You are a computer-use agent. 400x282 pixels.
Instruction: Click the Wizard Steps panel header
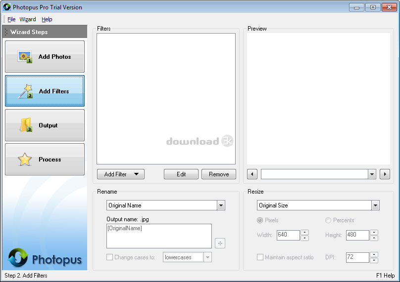click(45, 32)
